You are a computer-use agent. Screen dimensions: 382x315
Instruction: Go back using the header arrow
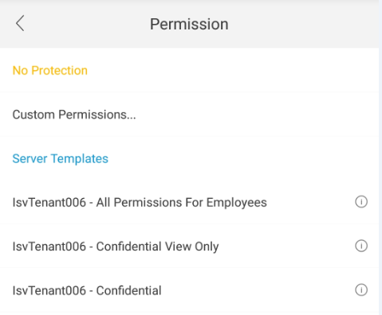[x=20, y=23]
